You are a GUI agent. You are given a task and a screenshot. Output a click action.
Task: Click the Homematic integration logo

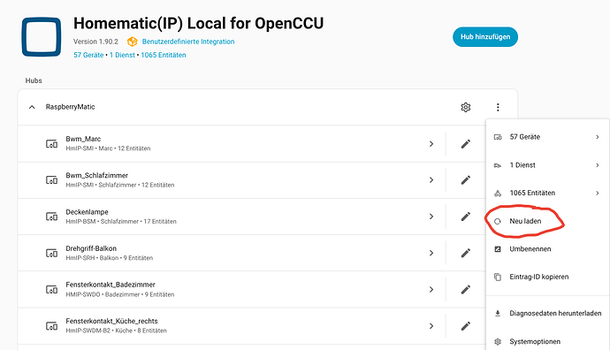[42, 36]
